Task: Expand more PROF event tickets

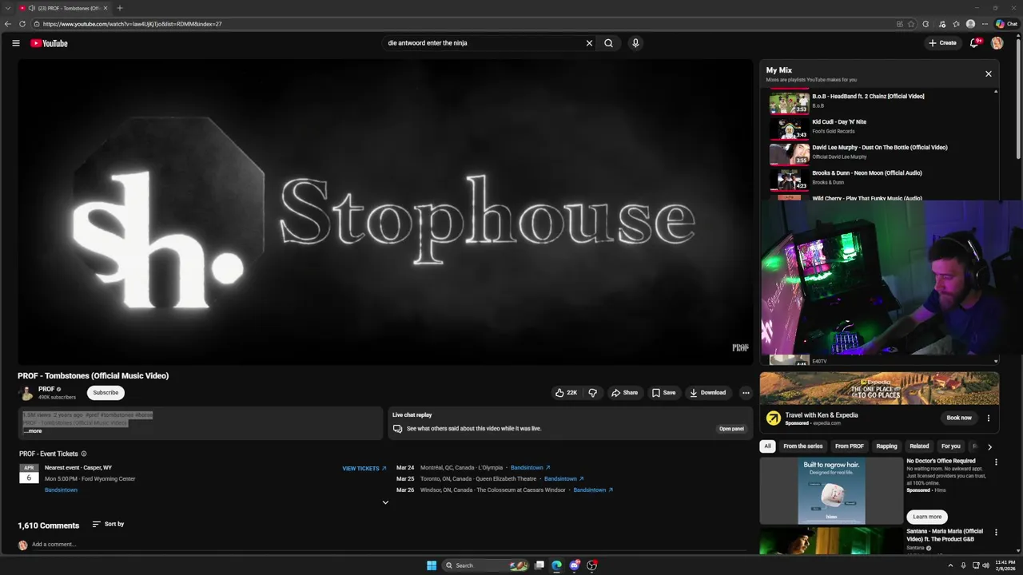Action: (385, 502)
